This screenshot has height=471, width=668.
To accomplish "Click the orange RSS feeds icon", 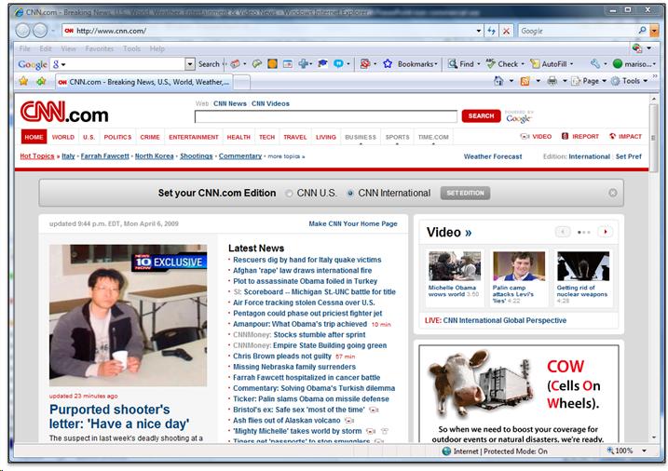I will click(525, 81).
